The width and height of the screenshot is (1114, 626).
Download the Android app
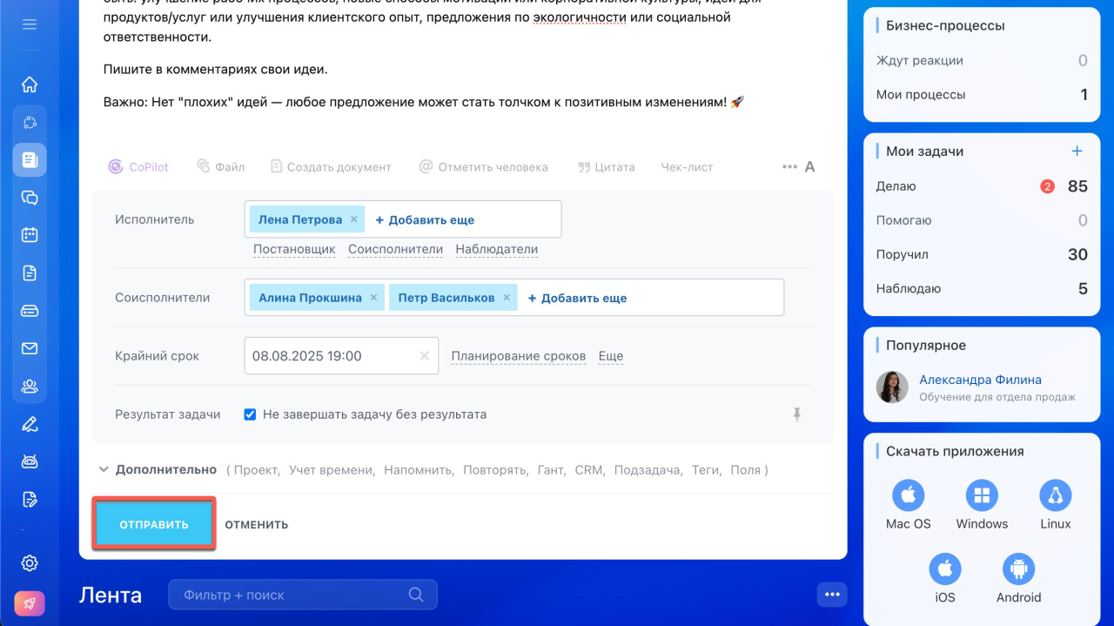click(x=1018, y=579)
